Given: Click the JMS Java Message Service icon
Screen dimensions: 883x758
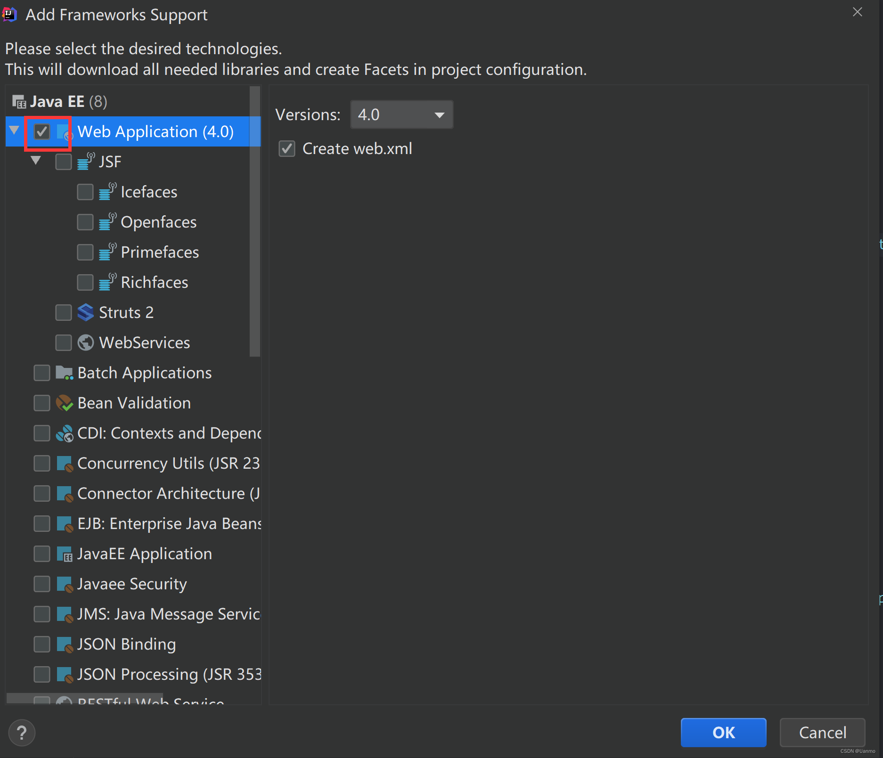Looking at the screenshot, I should (65, 614).
